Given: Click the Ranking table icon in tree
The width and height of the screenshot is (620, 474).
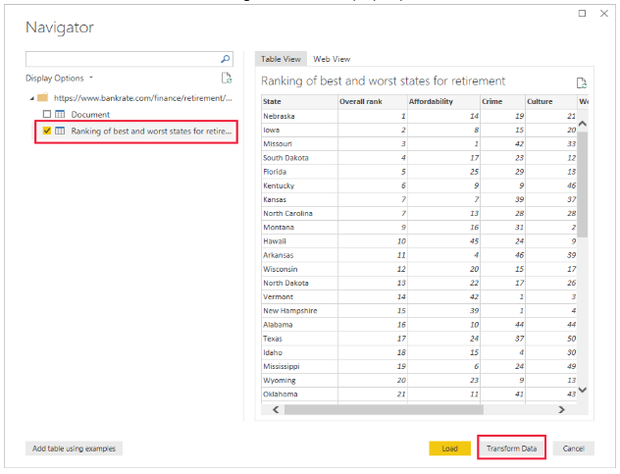Looking at the screenshot, I should coord(61,131).
